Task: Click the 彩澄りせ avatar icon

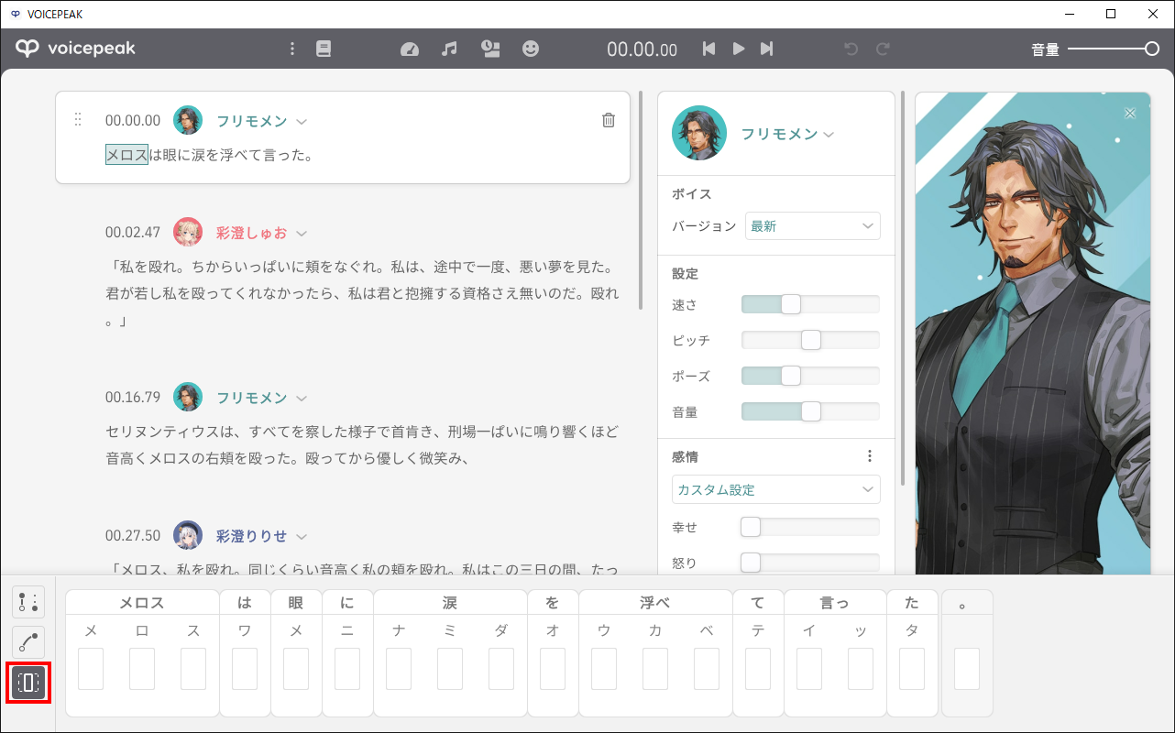Action: 188,535
